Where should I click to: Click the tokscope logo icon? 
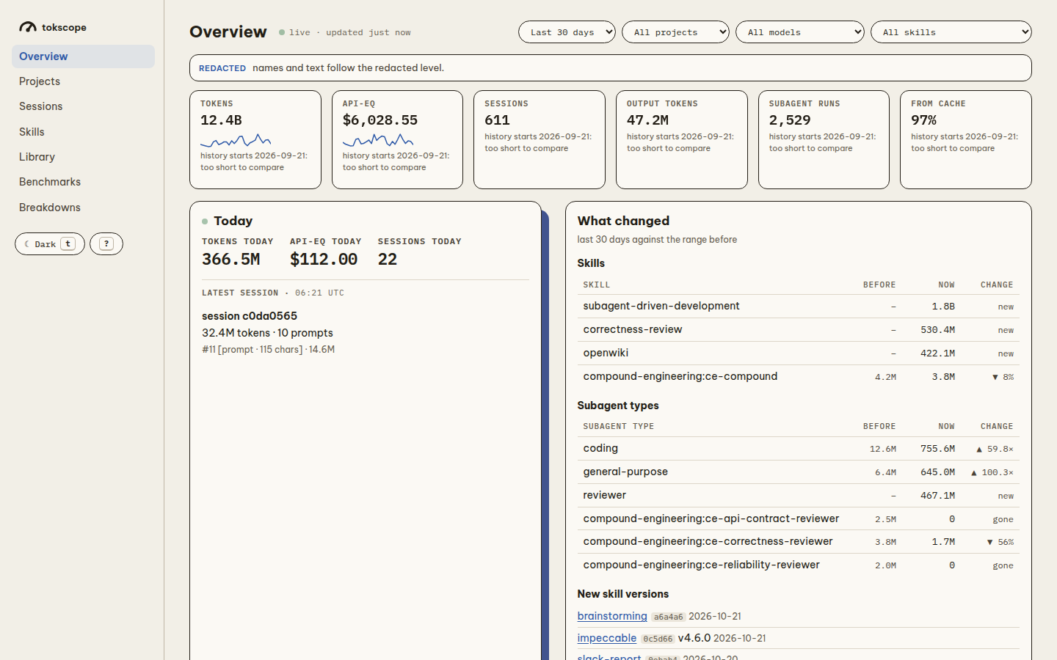click(x=28, y=27)
